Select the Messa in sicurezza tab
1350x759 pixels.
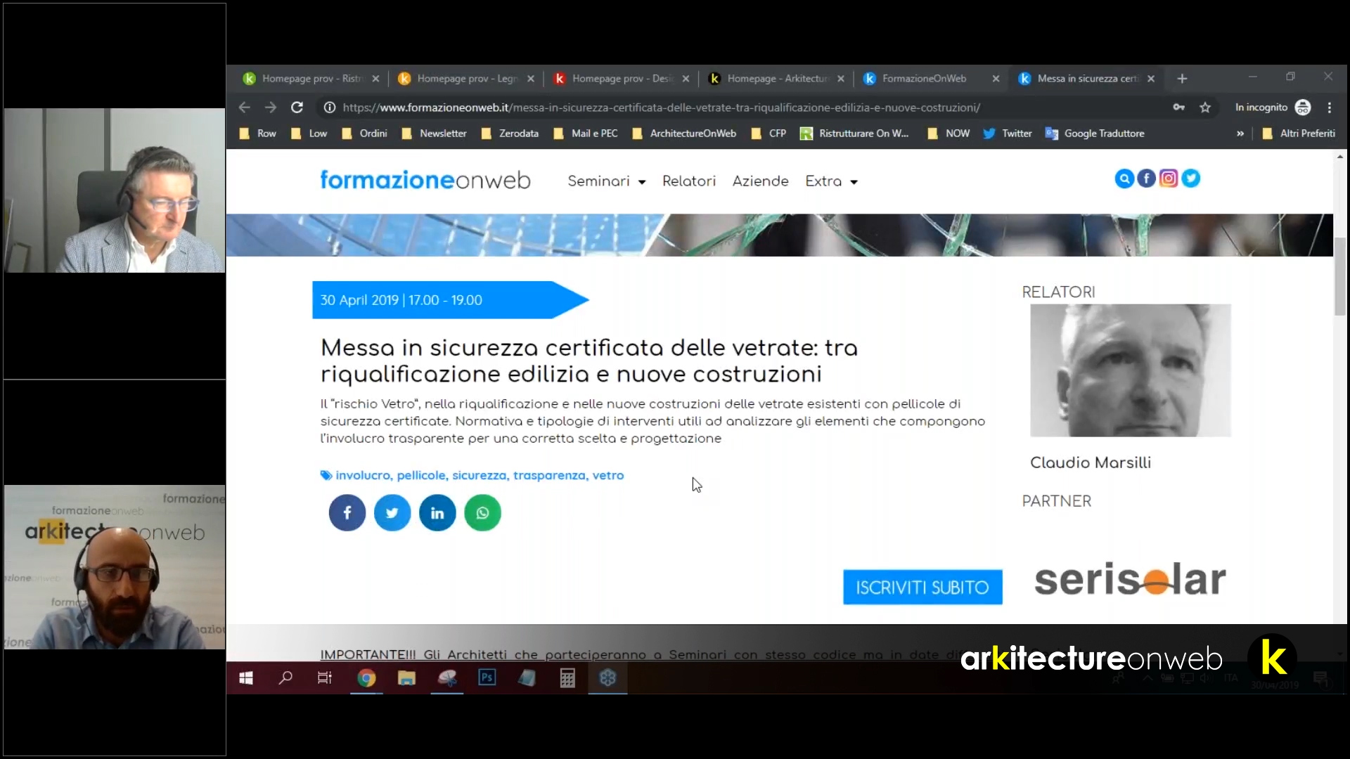(1086, 79)
